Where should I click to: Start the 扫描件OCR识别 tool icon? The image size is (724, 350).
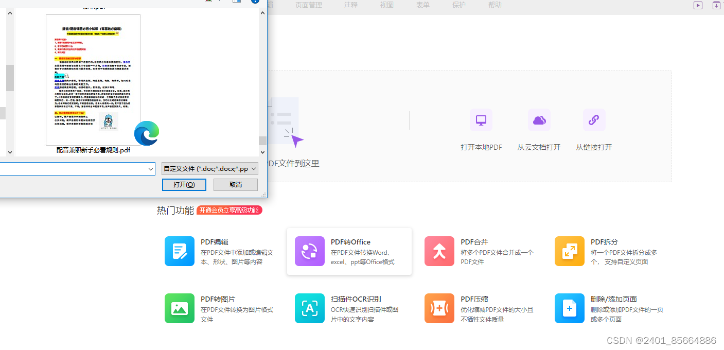(310, 308)
